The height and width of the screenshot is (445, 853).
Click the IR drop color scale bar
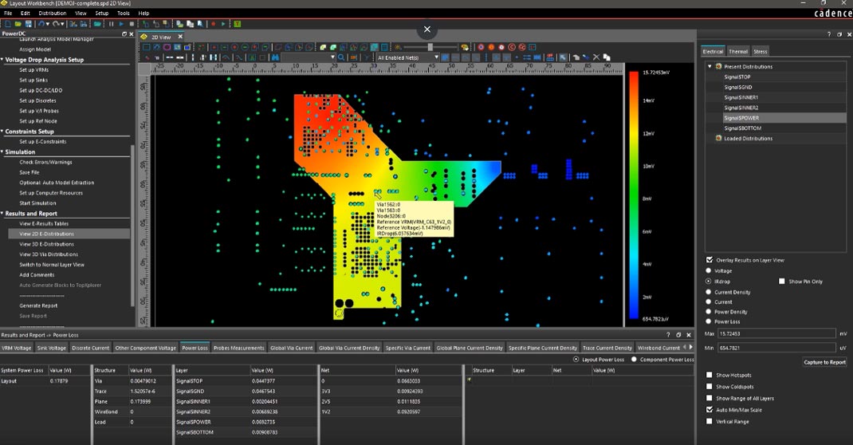[634, 195]
